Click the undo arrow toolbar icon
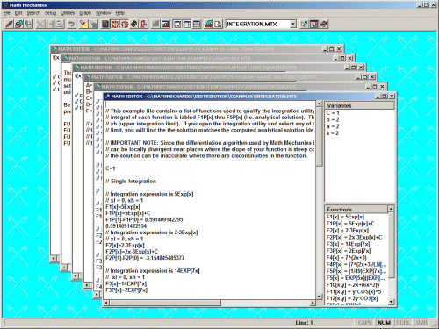The width and height of the screenshot is (439, 329). pyautogui.click(x=71, y=24)
